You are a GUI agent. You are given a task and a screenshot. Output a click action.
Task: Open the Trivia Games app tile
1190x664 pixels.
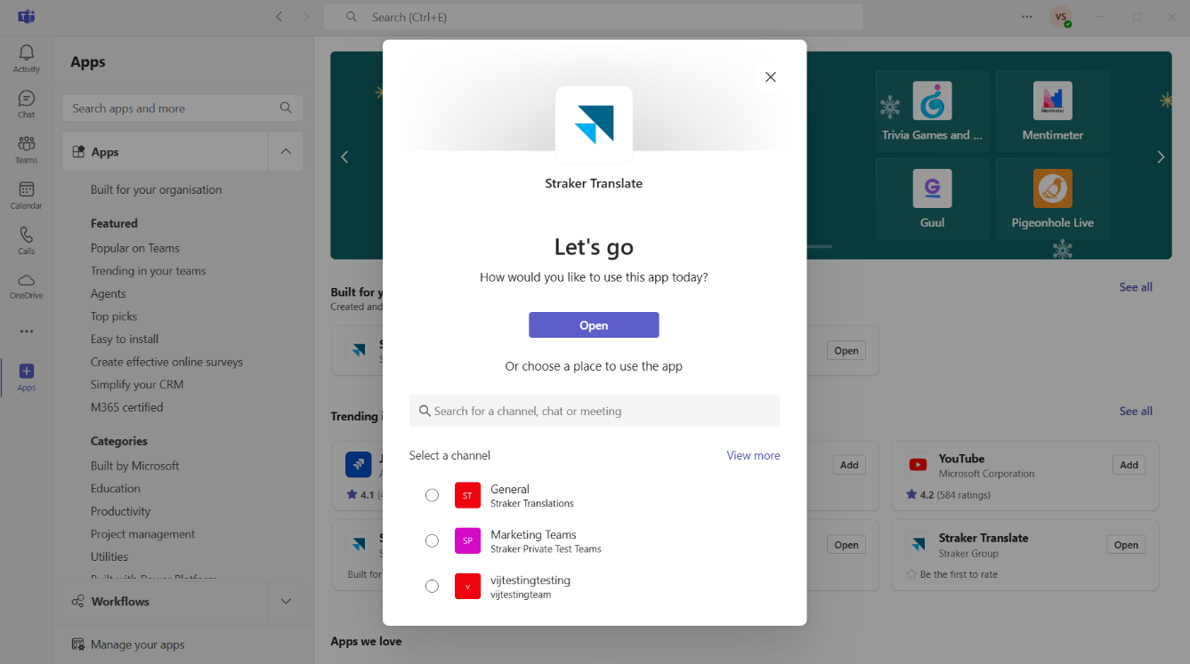point(932,111)
